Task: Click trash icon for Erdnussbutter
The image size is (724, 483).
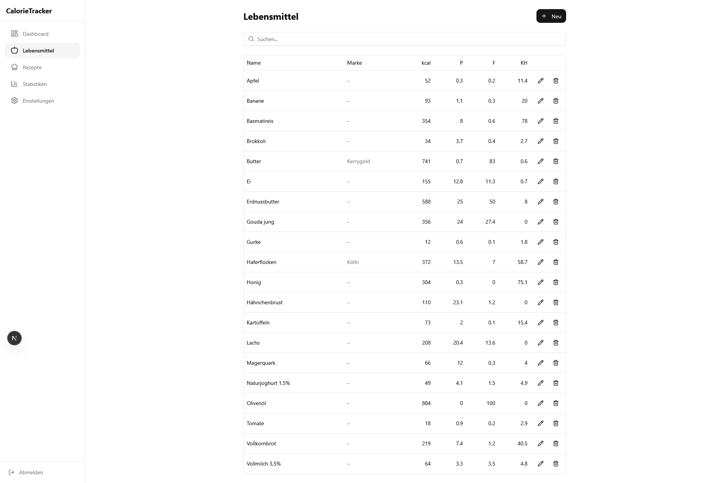Action: pos(556,202)
